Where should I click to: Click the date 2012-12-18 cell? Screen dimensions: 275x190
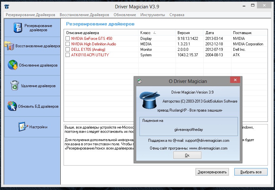click(214, 44)
